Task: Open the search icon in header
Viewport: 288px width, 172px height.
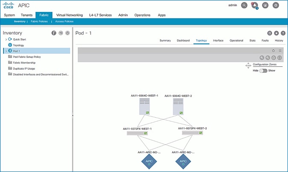Action: click(244, 5)
